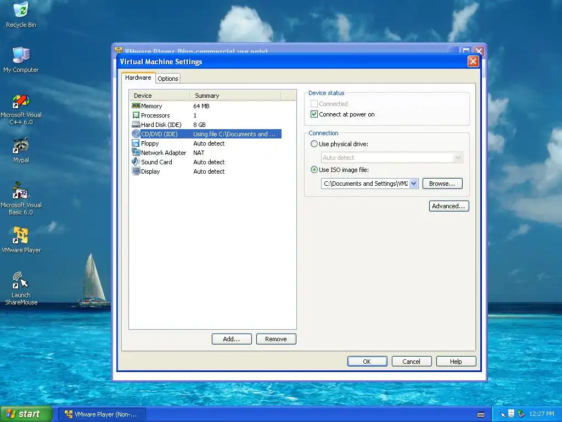The image size is (562, 422).
Task: Select the Memory device icon
Action: click(136, 106)
